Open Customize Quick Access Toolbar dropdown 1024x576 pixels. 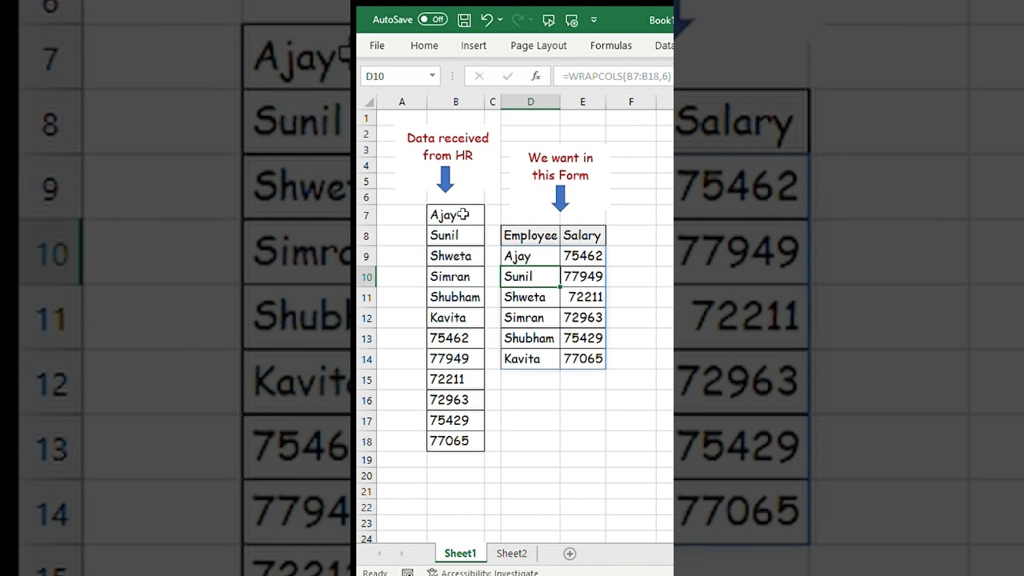click(594, 20)
